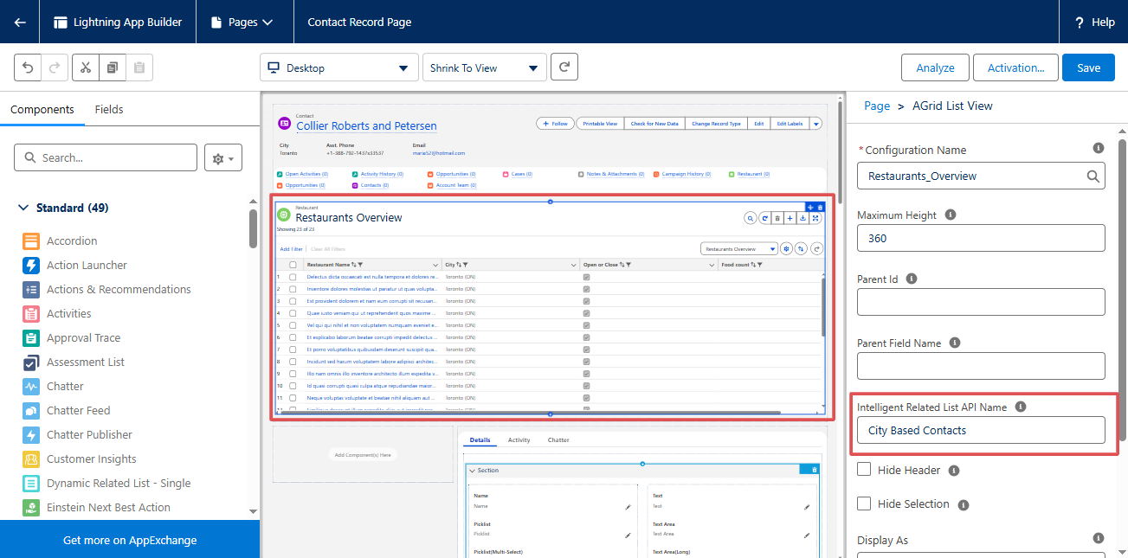
Task: Check the select-all checkbox in grid header
Action: (x=293, y=265)
